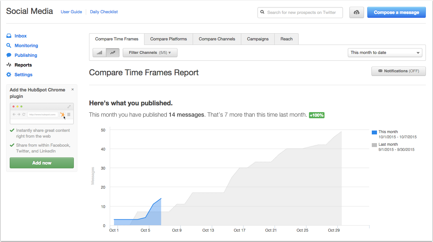Click the HubSpot sprocket icon in plugin preview
Viewport: 433px width, 242px height.
pos(62,114)
